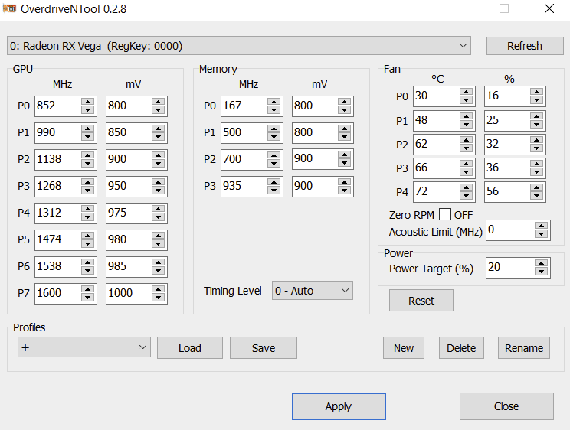Expand the Timing Level dropdown
This screenshot has width=570, height=430.
tap(313, 291)
